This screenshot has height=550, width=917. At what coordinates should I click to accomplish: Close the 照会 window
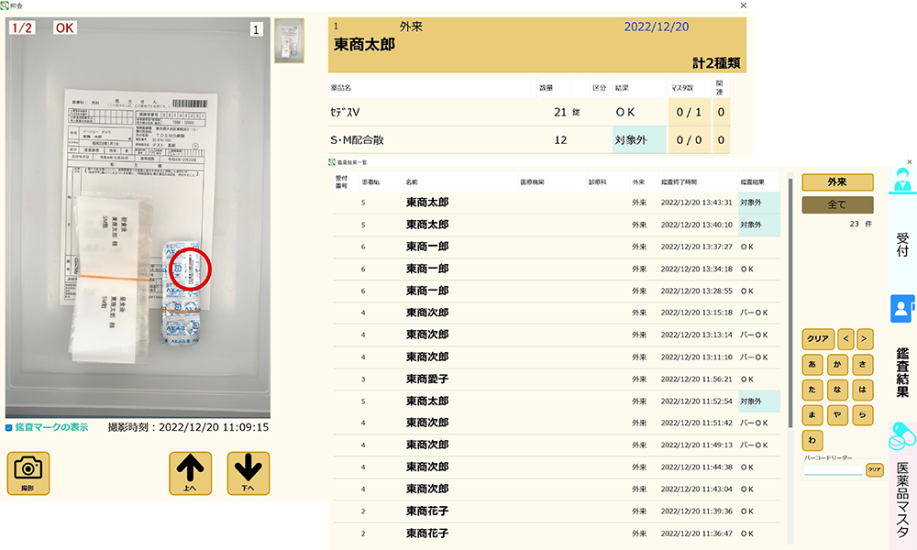744,5
